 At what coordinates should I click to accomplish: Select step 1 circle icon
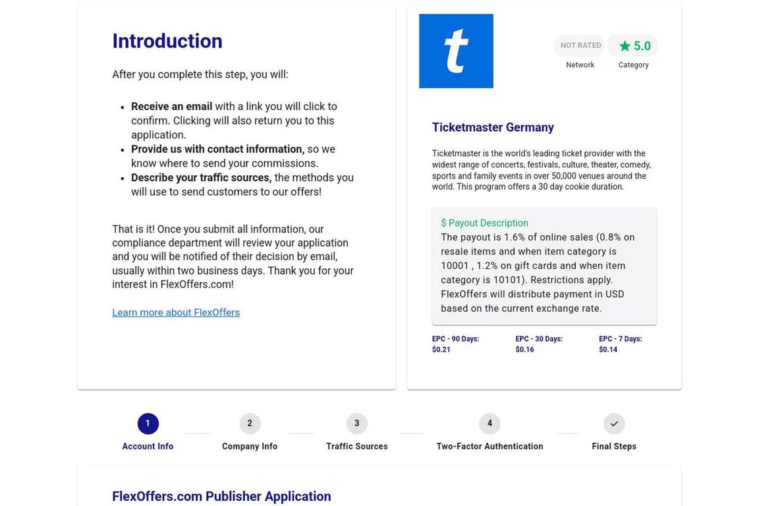pyautogui.click(x=148, y=424)
